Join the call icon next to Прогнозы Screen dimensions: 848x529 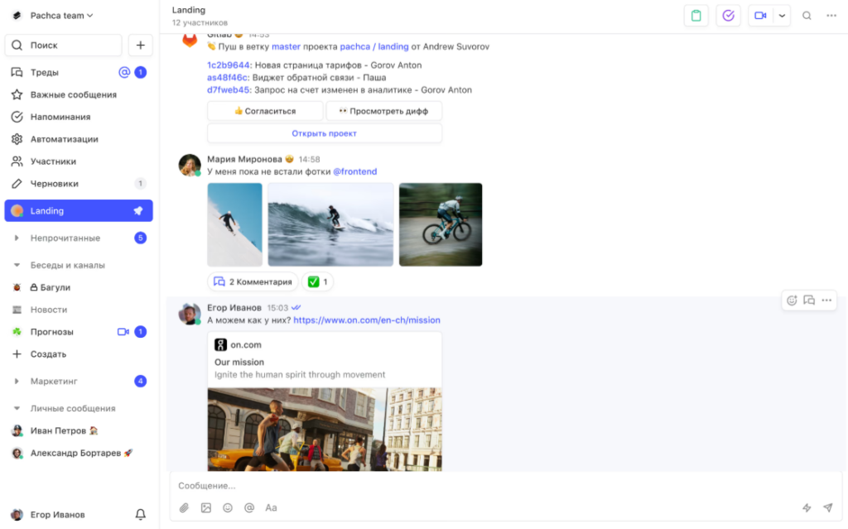[123, 332]
